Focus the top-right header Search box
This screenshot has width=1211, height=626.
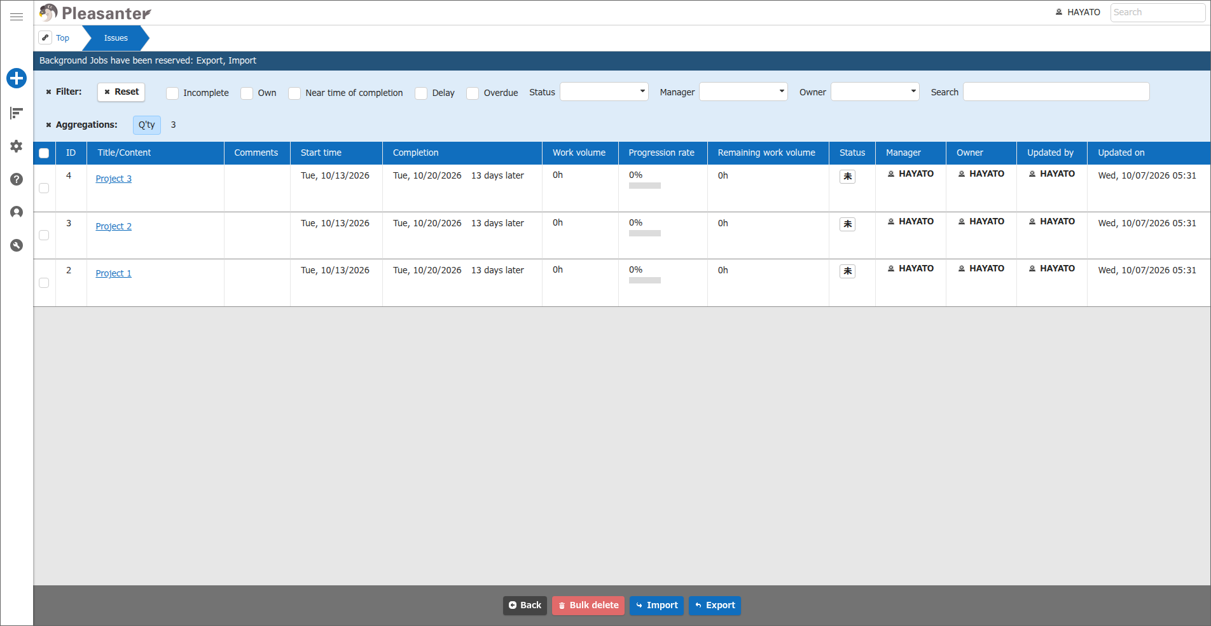point(1158,12)
